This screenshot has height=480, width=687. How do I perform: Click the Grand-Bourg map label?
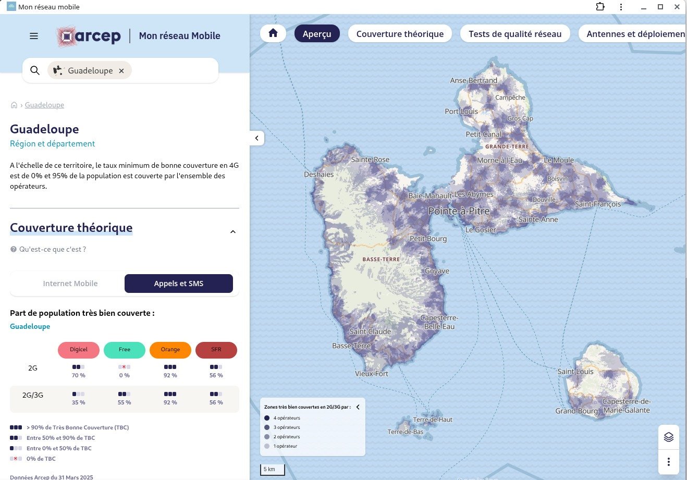pos(576,411)
